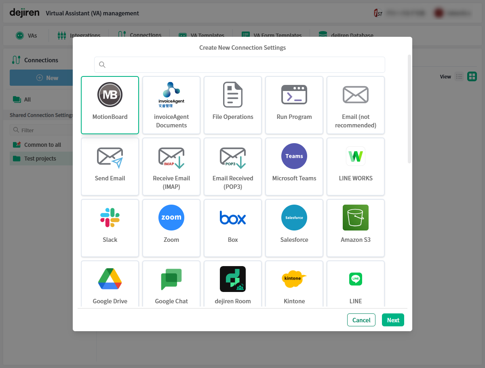The height and width of the screenshot is (368, 485).
Task: Choose the Box connection tile
Action: [233, 228]
